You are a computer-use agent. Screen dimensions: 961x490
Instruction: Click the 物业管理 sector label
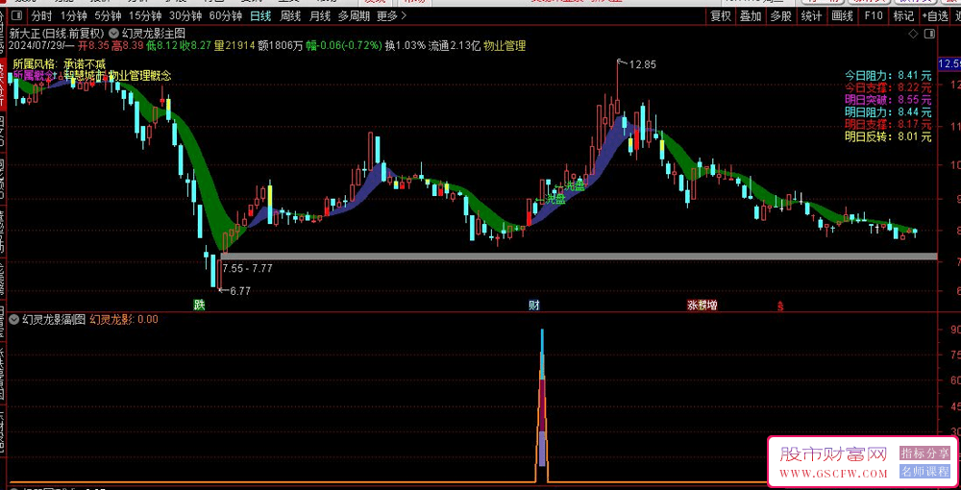[505, 45]
